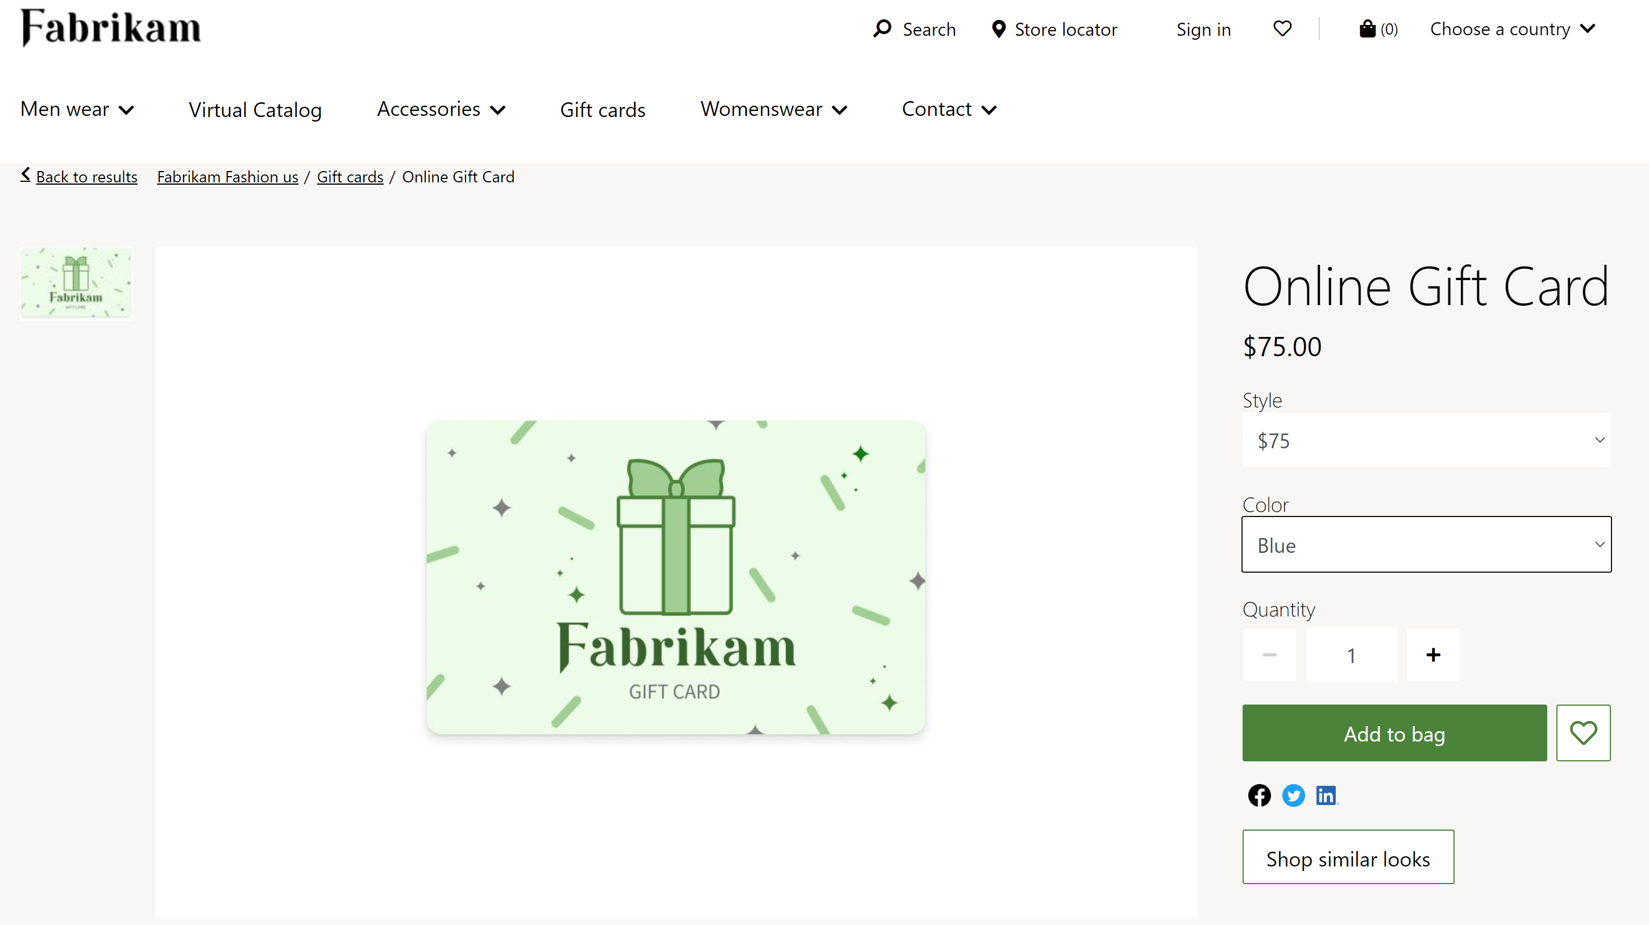
Task: Click the wishlist heart icon in navbar
Action: 1282,28
